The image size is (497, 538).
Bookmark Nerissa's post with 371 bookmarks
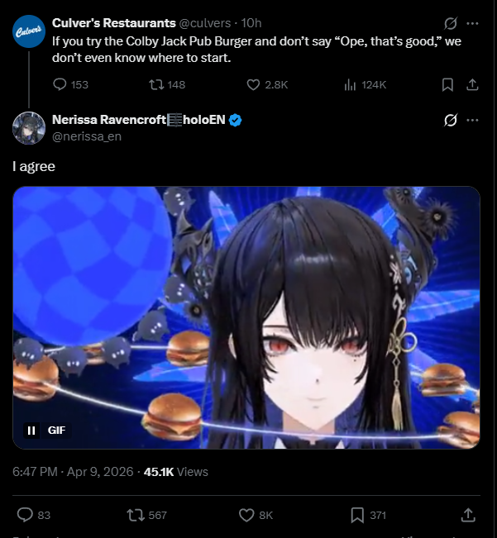pos(368,515)
